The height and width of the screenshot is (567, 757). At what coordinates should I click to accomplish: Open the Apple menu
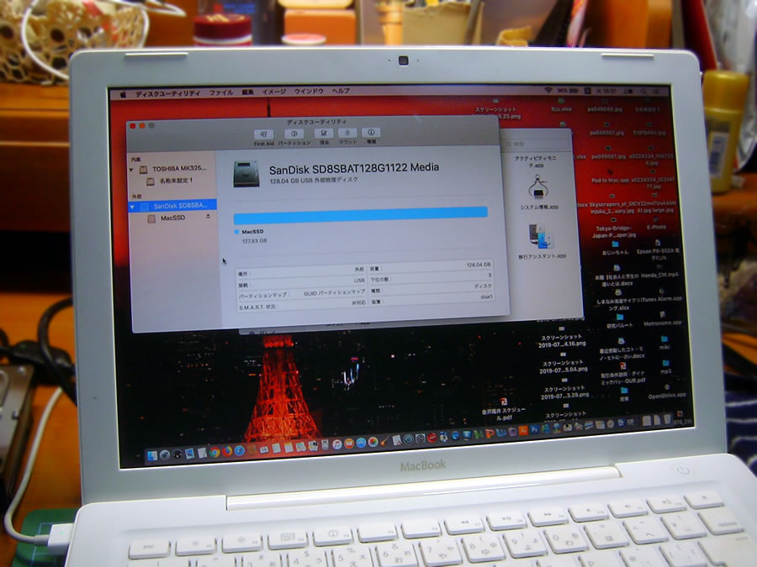coord(123,94)
